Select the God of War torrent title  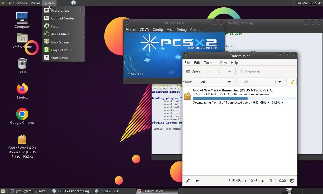[233, 90]
